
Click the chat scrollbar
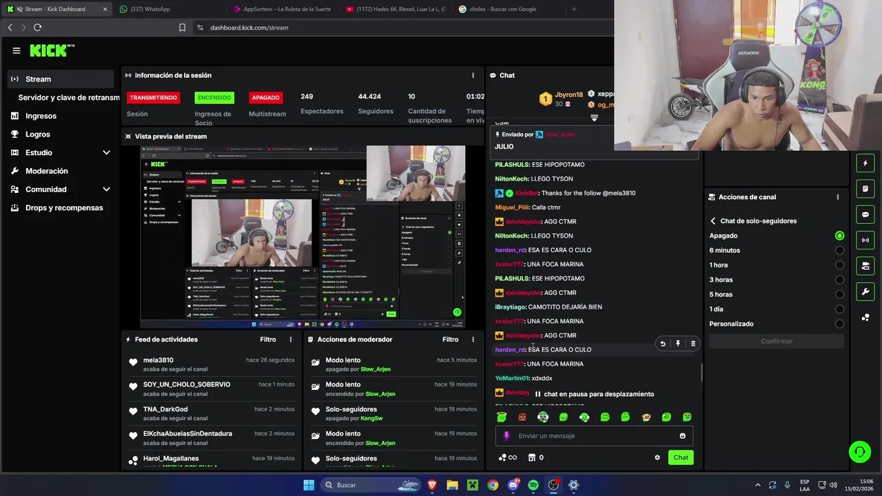(701, 373)
